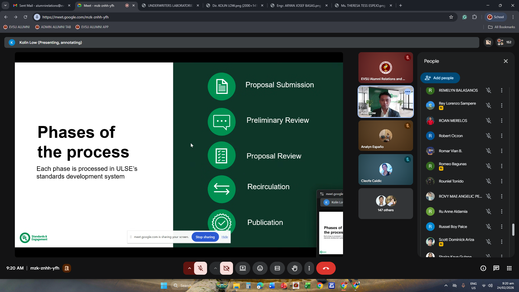Expand audio settings arrow beside microphone
The width and height of the screenshot is (519, 292).
click(189, 268)
